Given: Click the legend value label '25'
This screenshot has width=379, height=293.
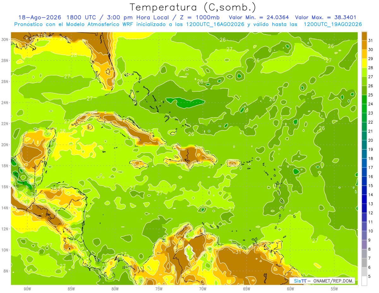Looking at the screenshot, I should coord(370,95).
